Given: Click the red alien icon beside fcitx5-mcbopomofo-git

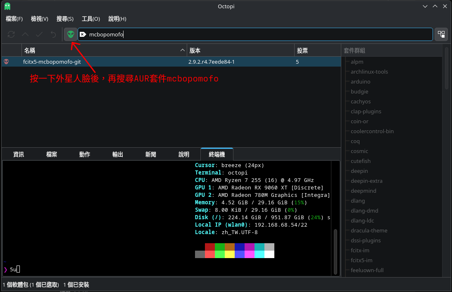Looking at the screenshot, I should click(6, 62).
